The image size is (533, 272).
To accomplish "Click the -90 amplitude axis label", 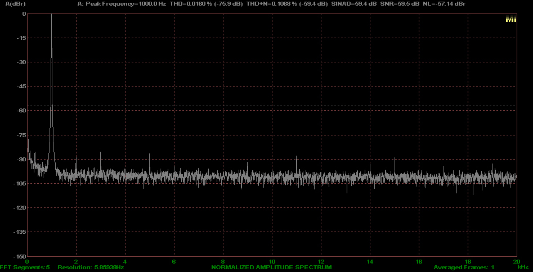I will (21, 159).
